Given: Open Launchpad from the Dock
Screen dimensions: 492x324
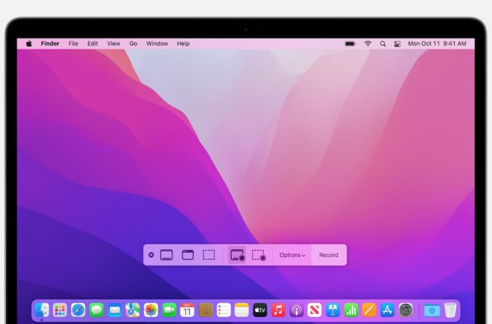Looking at the screenshot, I should click(60, 310).
